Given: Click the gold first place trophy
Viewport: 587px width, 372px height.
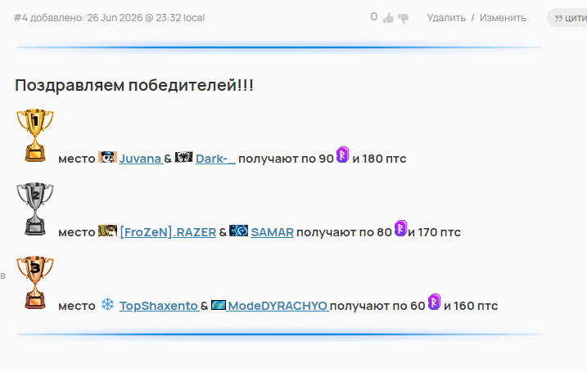Looking at the screenshot, I should [x=35, y=136].
